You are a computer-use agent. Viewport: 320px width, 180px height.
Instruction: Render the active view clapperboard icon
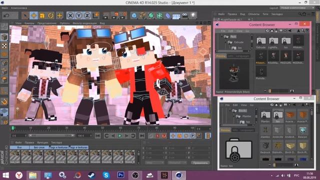point(106,15)
